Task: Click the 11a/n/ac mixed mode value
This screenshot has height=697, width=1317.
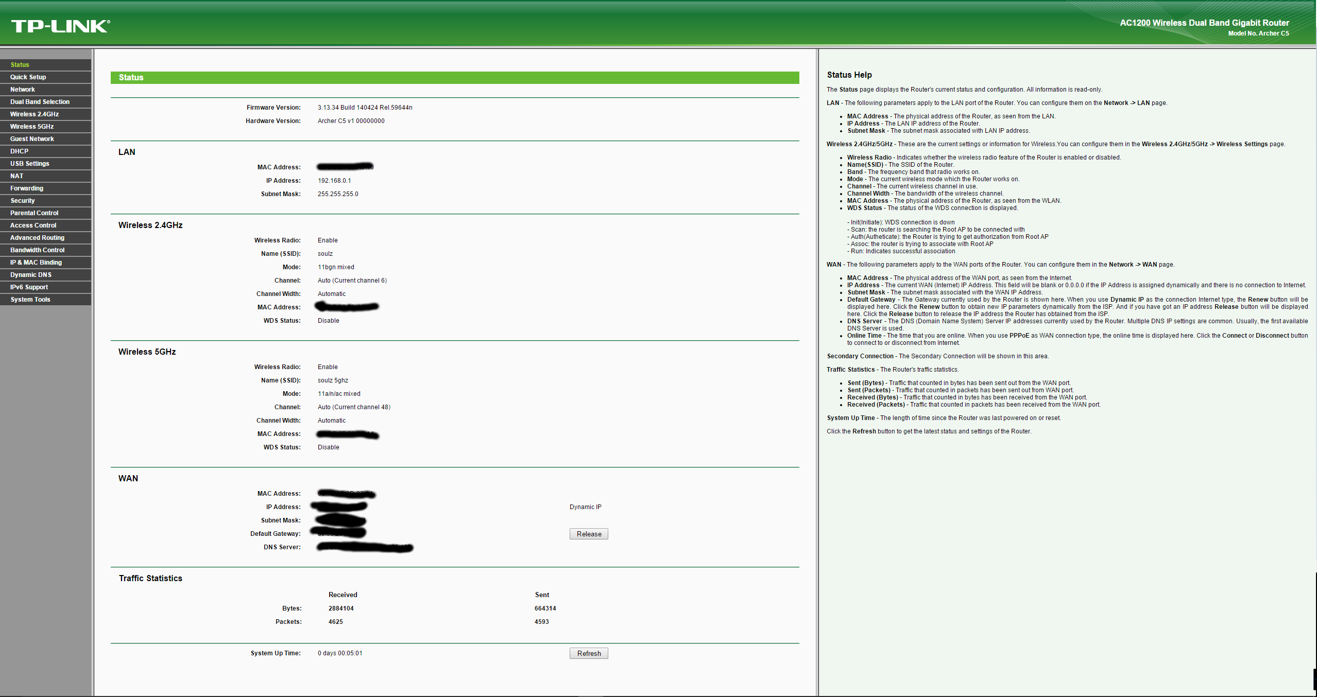Action: coord(339,394)
